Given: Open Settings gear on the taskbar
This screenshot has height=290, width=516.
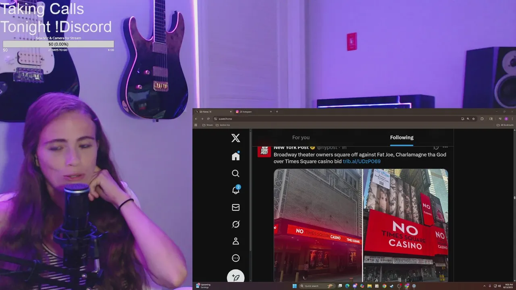Looking at the screenshot, I should coord(414,286).
